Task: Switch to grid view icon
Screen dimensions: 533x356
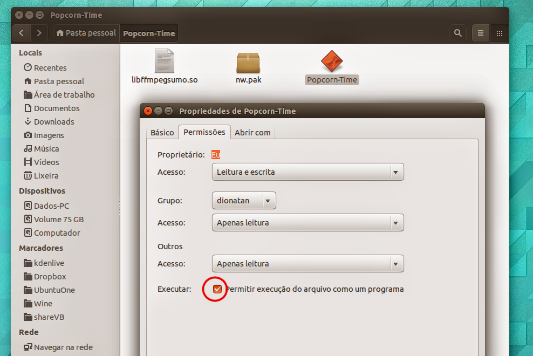Action: pyautogui.click(x=500, y=33)
